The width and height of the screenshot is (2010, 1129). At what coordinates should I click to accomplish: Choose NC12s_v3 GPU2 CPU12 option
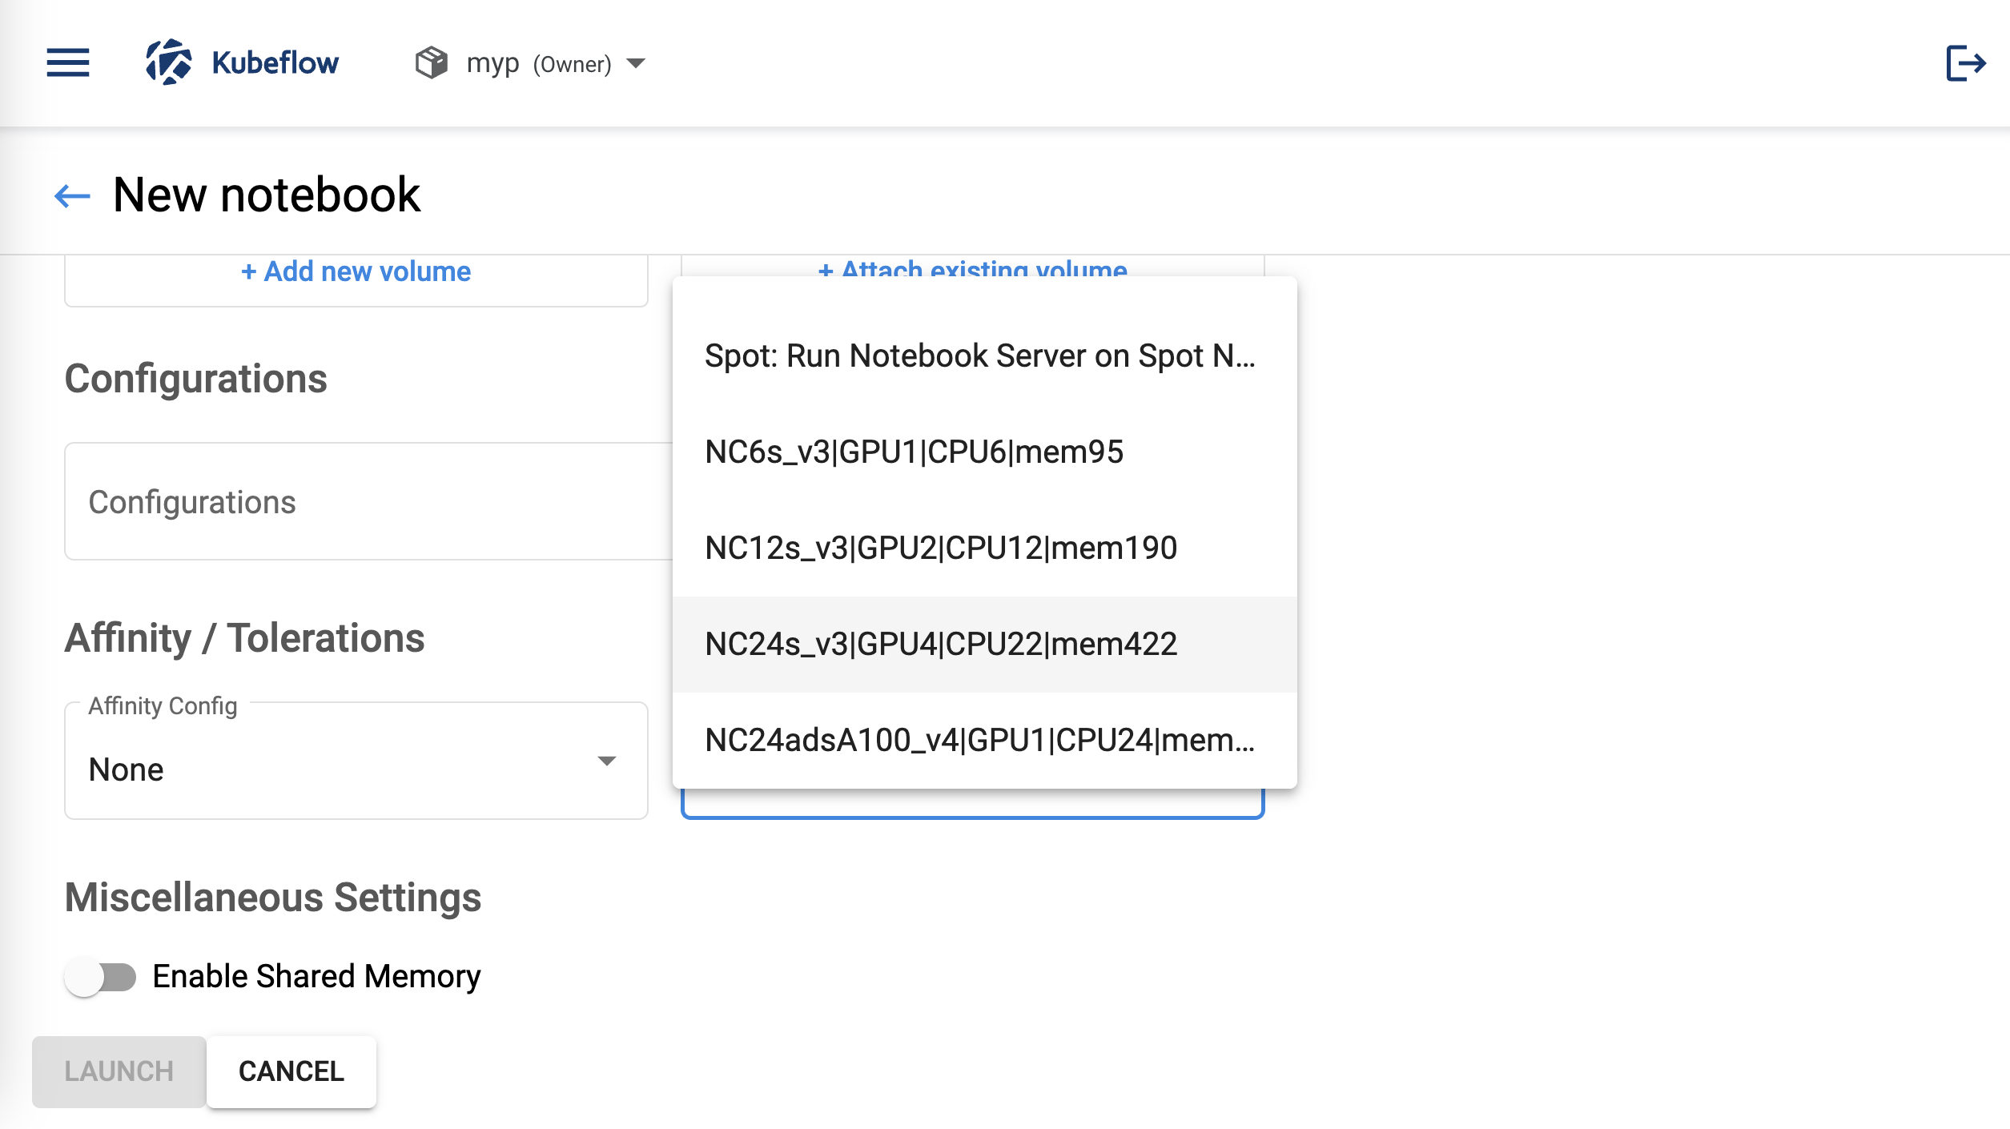tap(941, 548)
